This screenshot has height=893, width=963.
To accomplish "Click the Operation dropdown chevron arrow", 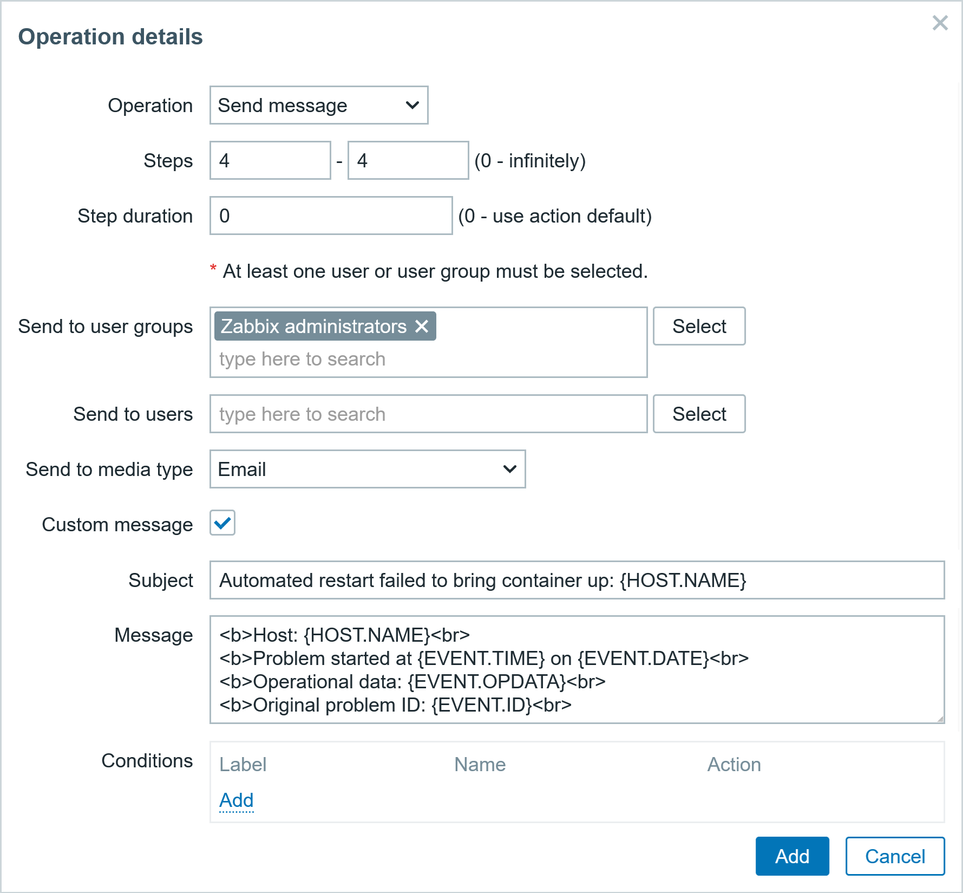I will 412,105.
